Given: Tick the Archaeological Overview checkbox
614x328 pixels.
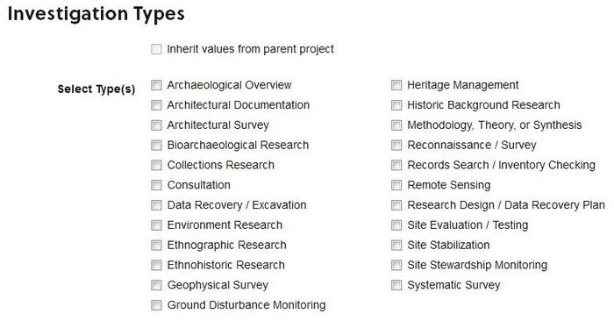Looking at the screenshot, I should coord(156,85).
